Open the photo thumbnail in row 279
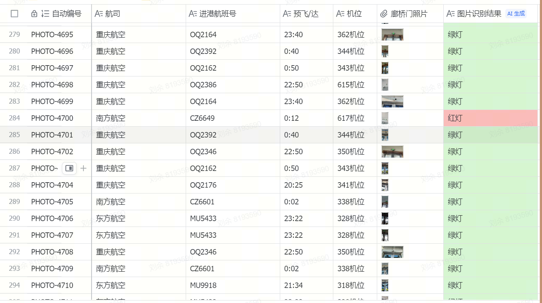This screenshot has height=303, width=542. click(392, 35)
